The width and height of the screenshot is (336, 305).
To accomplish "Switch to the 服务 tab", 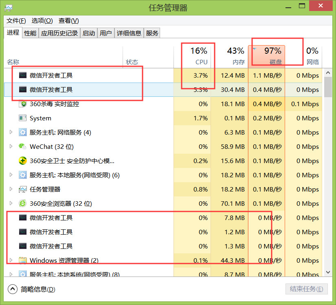I will pos(152,33).
